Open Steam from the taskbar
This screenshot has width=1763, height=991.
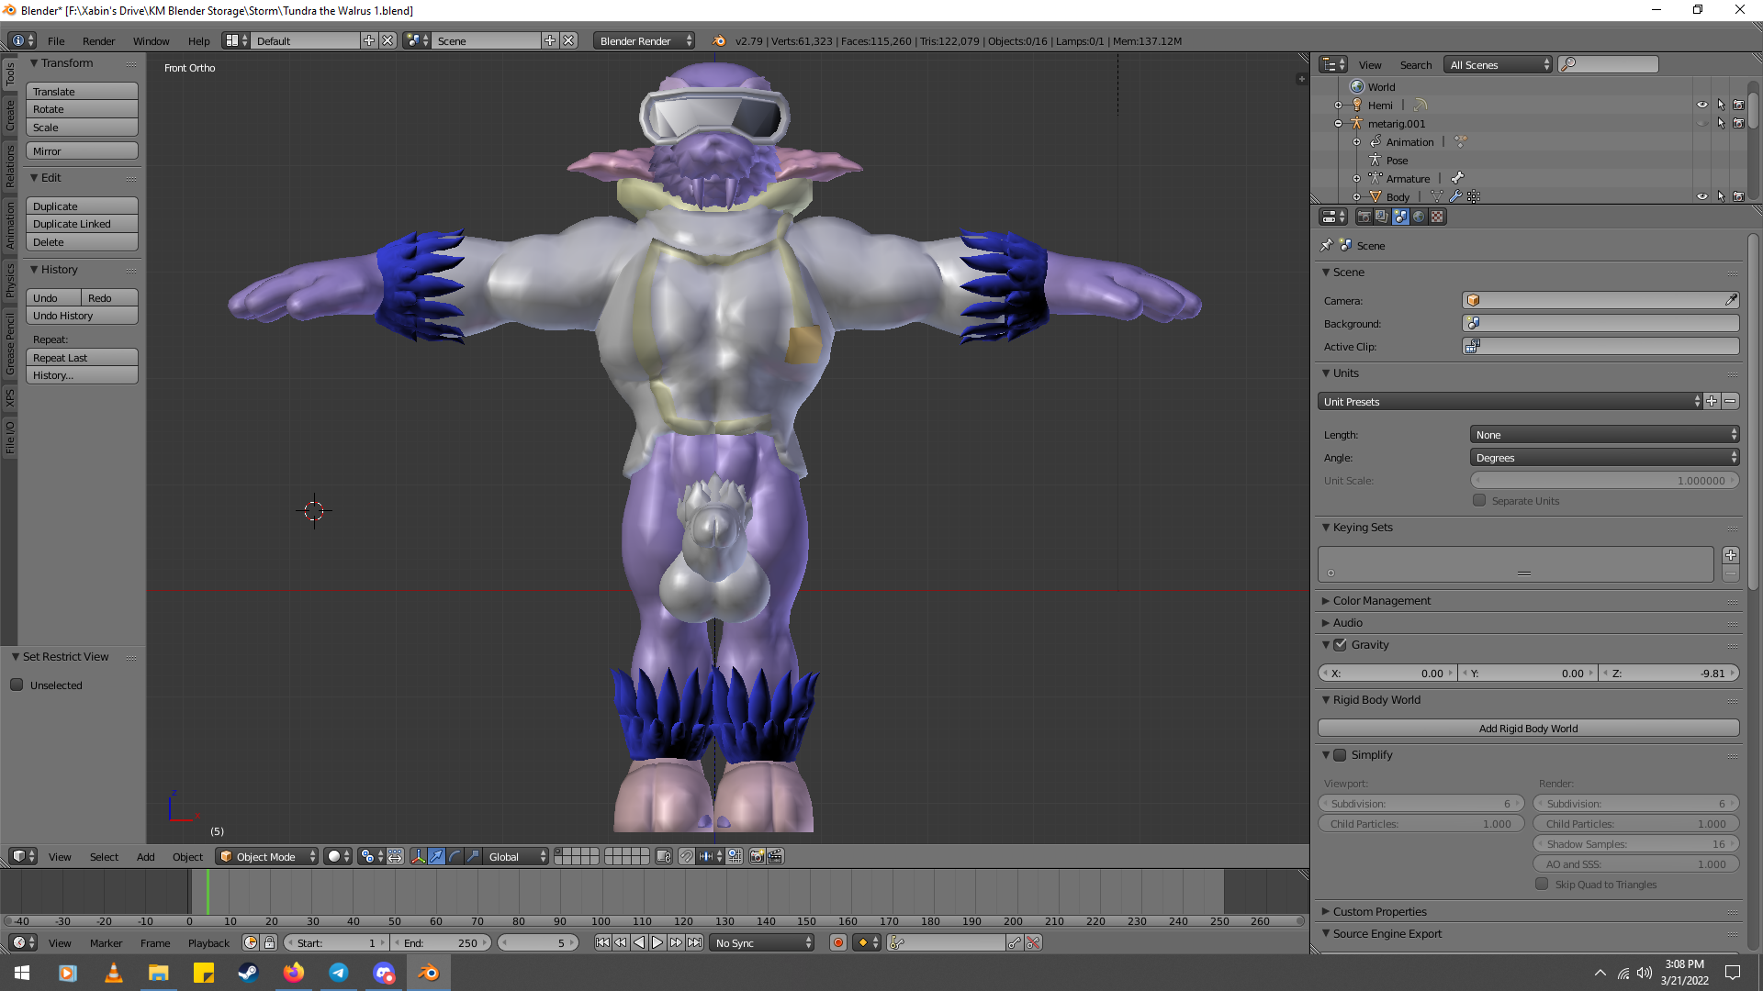click(248, 973)
